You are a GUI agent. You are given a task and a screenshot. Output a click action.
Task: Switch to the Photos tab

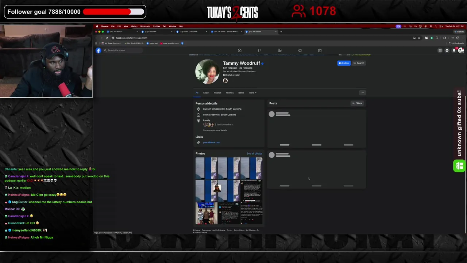click(217, 93)
